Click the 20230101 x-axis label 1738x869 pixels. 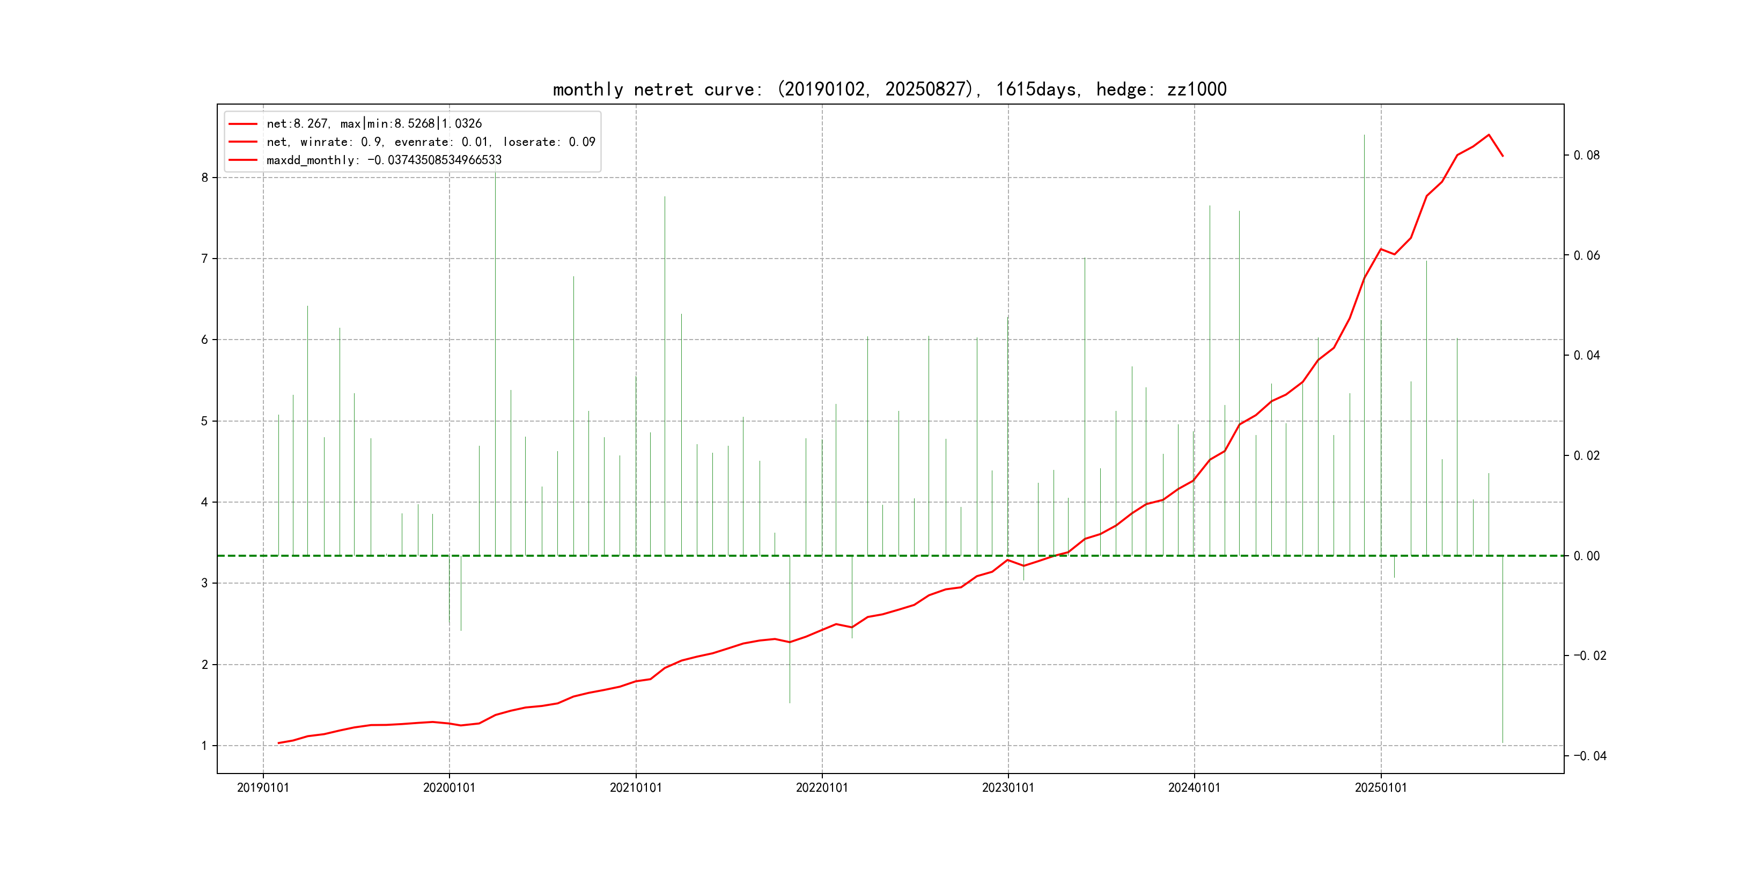coord(1008,787)
